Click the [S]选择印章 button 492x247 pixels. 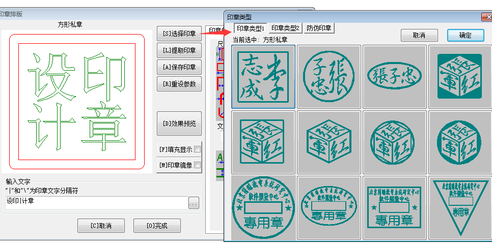179,34
